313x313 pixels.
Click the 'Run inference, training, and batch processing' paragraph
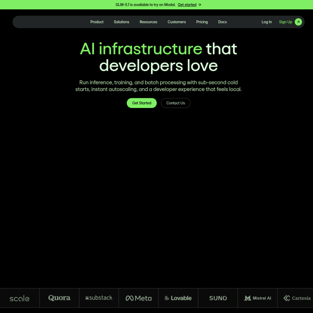pos(158,86)
